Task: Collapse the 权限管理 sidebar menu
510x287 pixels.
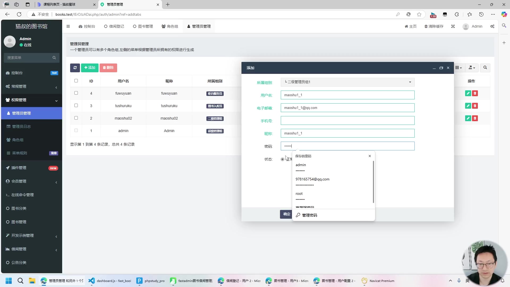Action: coord(32,100)
